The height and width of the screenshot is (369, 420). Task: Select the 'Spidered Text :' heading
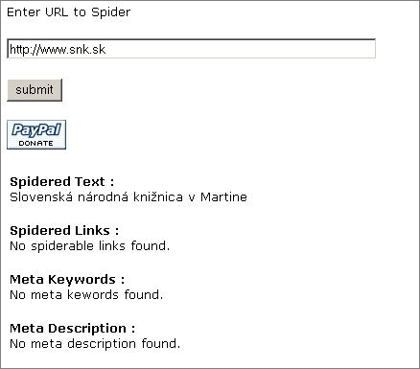[62, 181]
